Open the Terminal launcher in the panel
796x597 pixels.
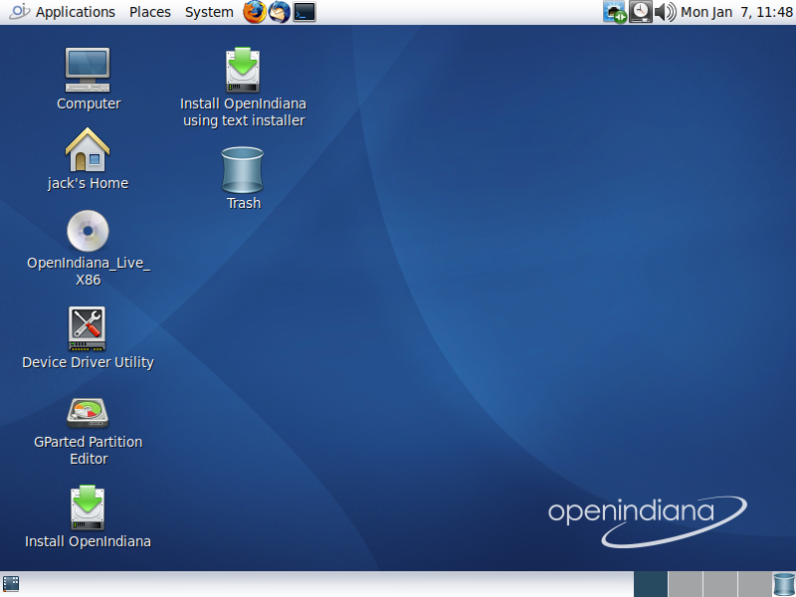[304, 12]
